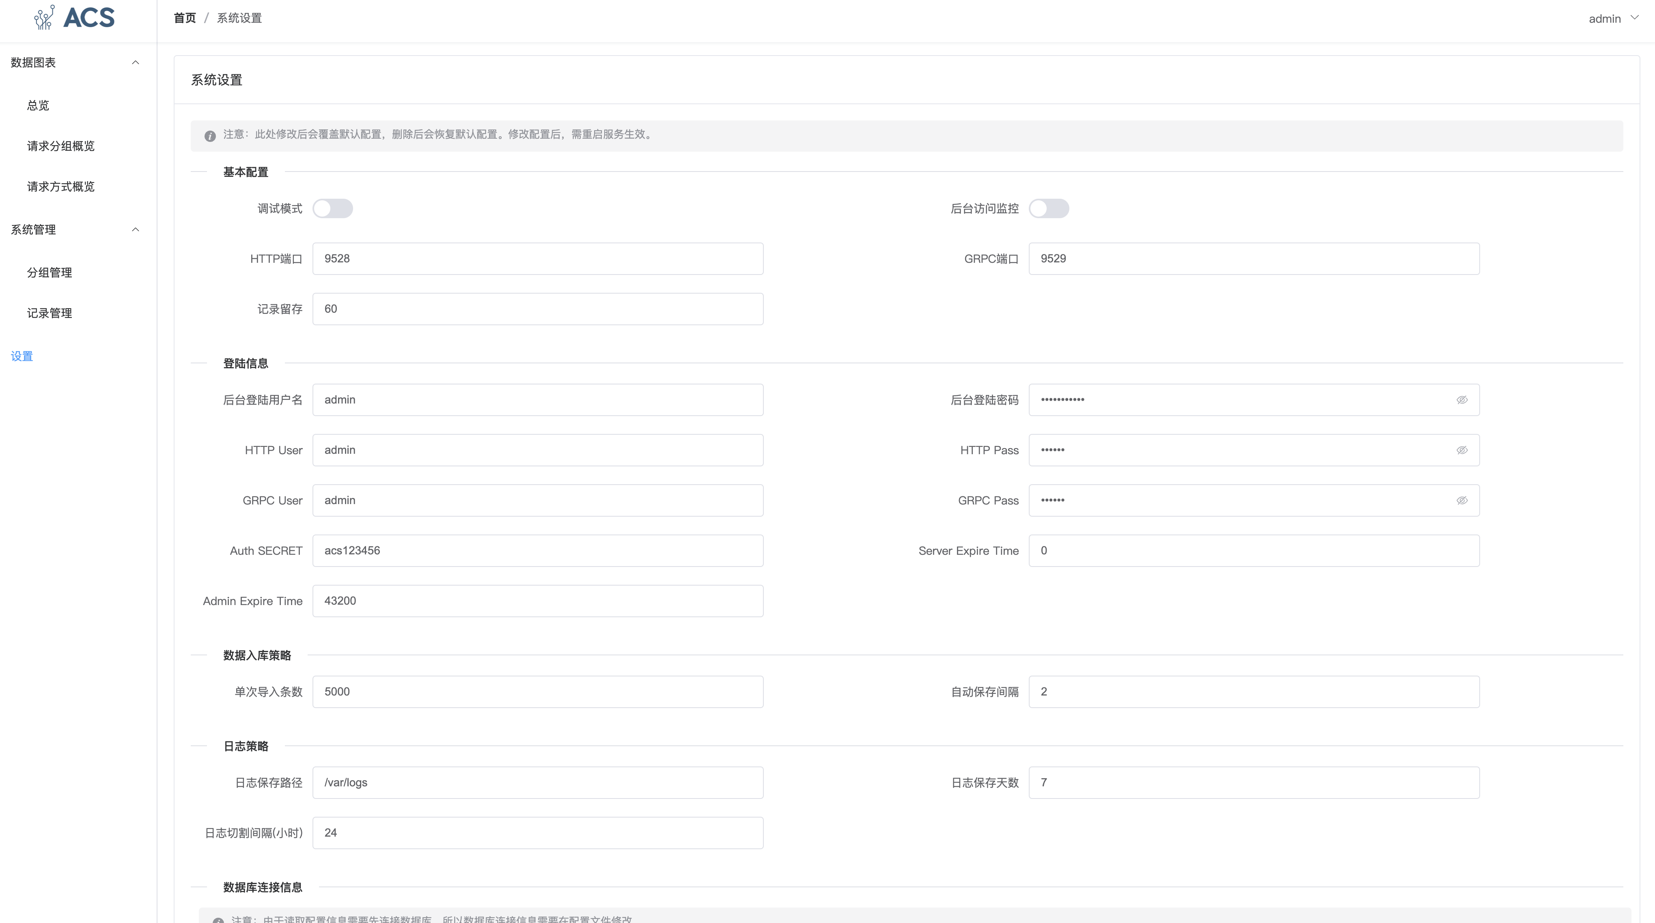Click the ACS logo icon
This screenshot has width=1655, height=923.
pos(45,17)
